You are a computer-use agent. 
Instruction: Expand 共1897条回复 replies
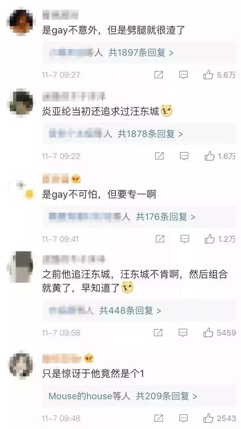(141, 52)
